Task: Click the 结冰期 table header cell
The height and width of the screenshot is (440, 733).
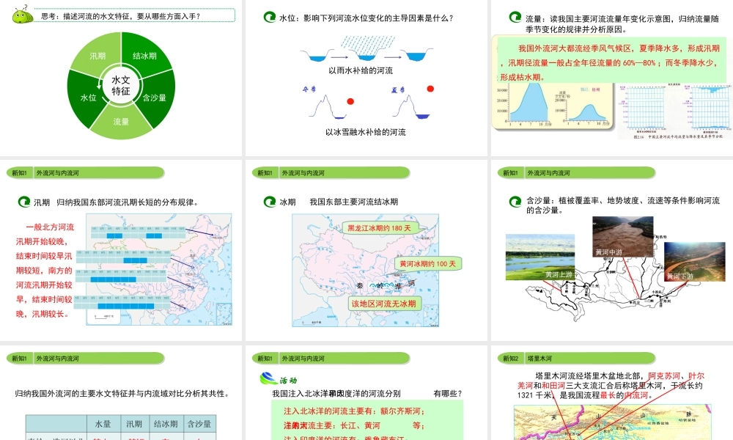Action: pyautogui.click(x=166, y=424)
